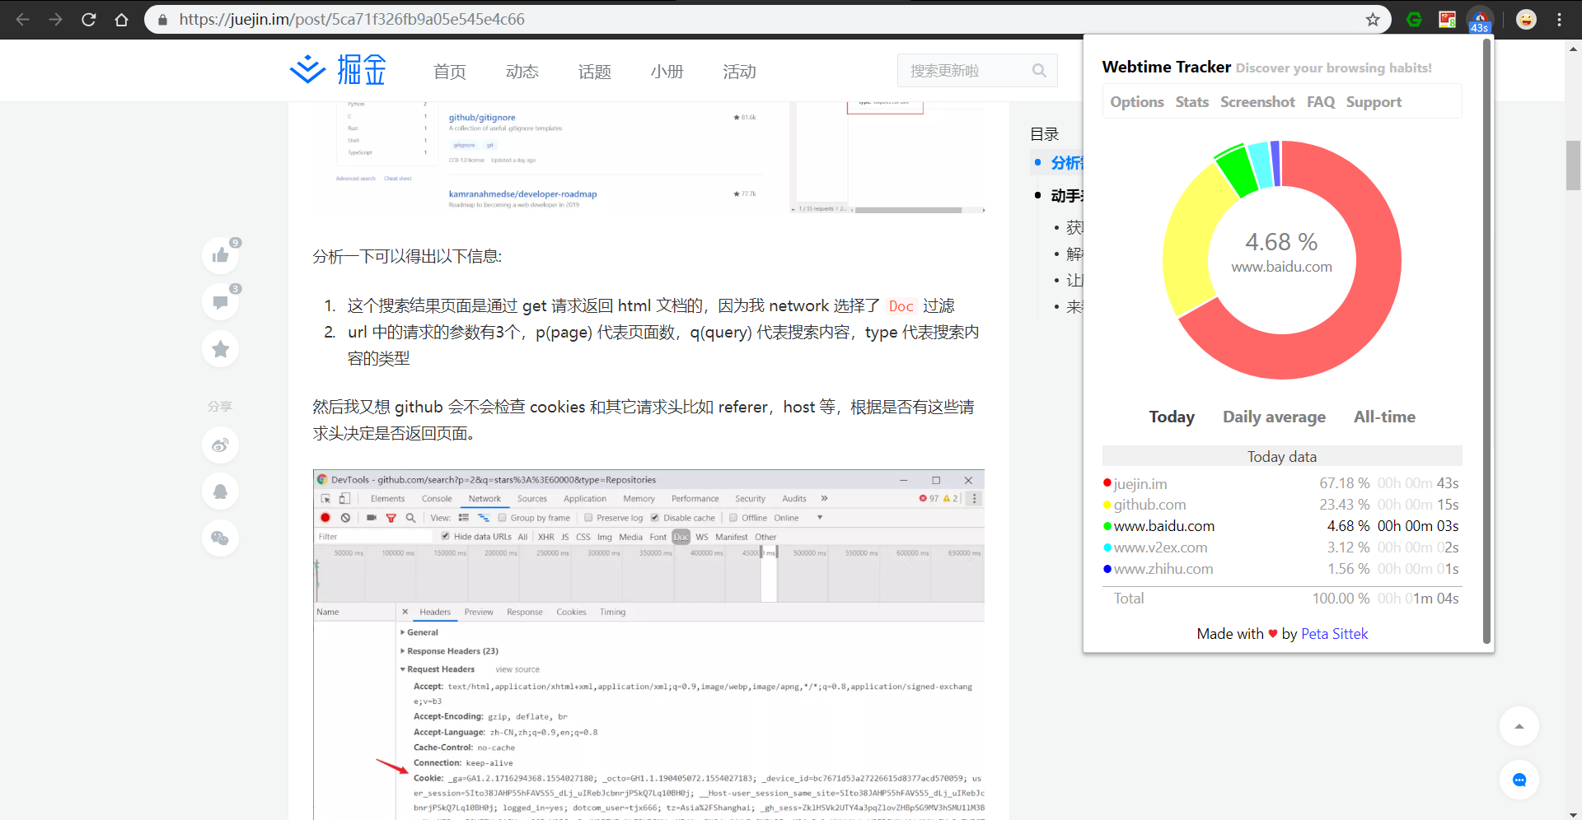Image resolution: width=1582 pixels, height=820 pixels.
Task: Click the browser forward arrow
Action: coord(55,19)
